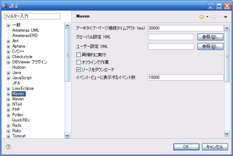Click 参照 button for グローバル設定 XML
This screenshot has width=233, height=156.
tap(210, 37)
